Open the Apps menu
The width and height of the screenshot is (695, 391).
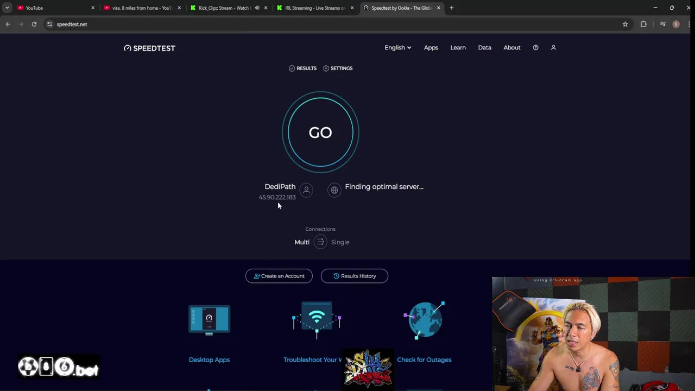[x=431, y=48]
